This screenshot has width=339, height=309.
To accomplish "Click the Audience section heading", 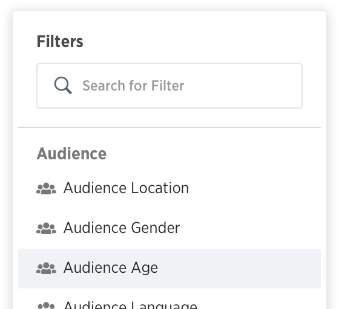I will coord(71,154).
